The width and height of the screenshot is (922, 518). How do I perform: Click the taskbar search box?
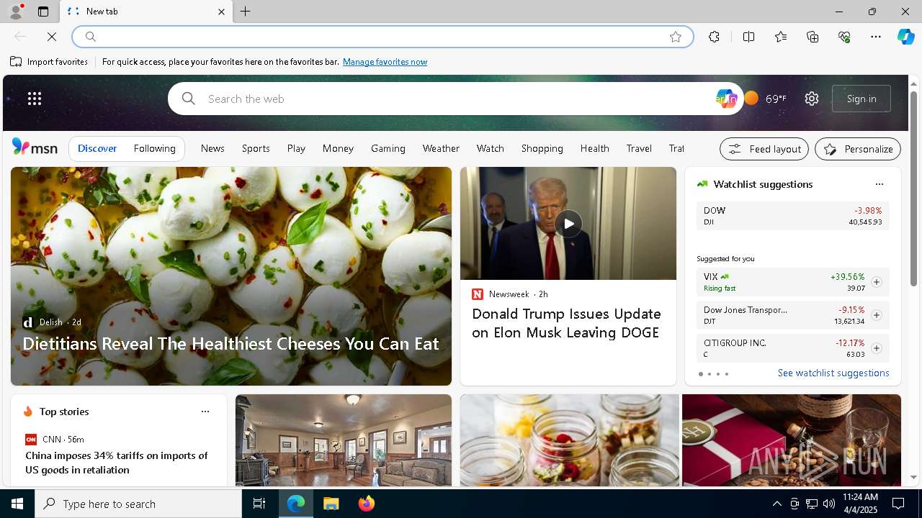(138, 504)
